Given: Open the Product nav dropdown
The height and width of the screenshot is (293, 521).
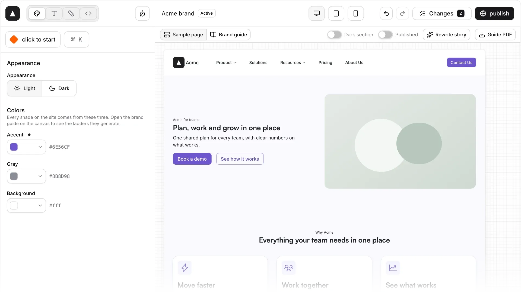Looking at the screenshot, I should pyautogui.click(x=226, y=62).
